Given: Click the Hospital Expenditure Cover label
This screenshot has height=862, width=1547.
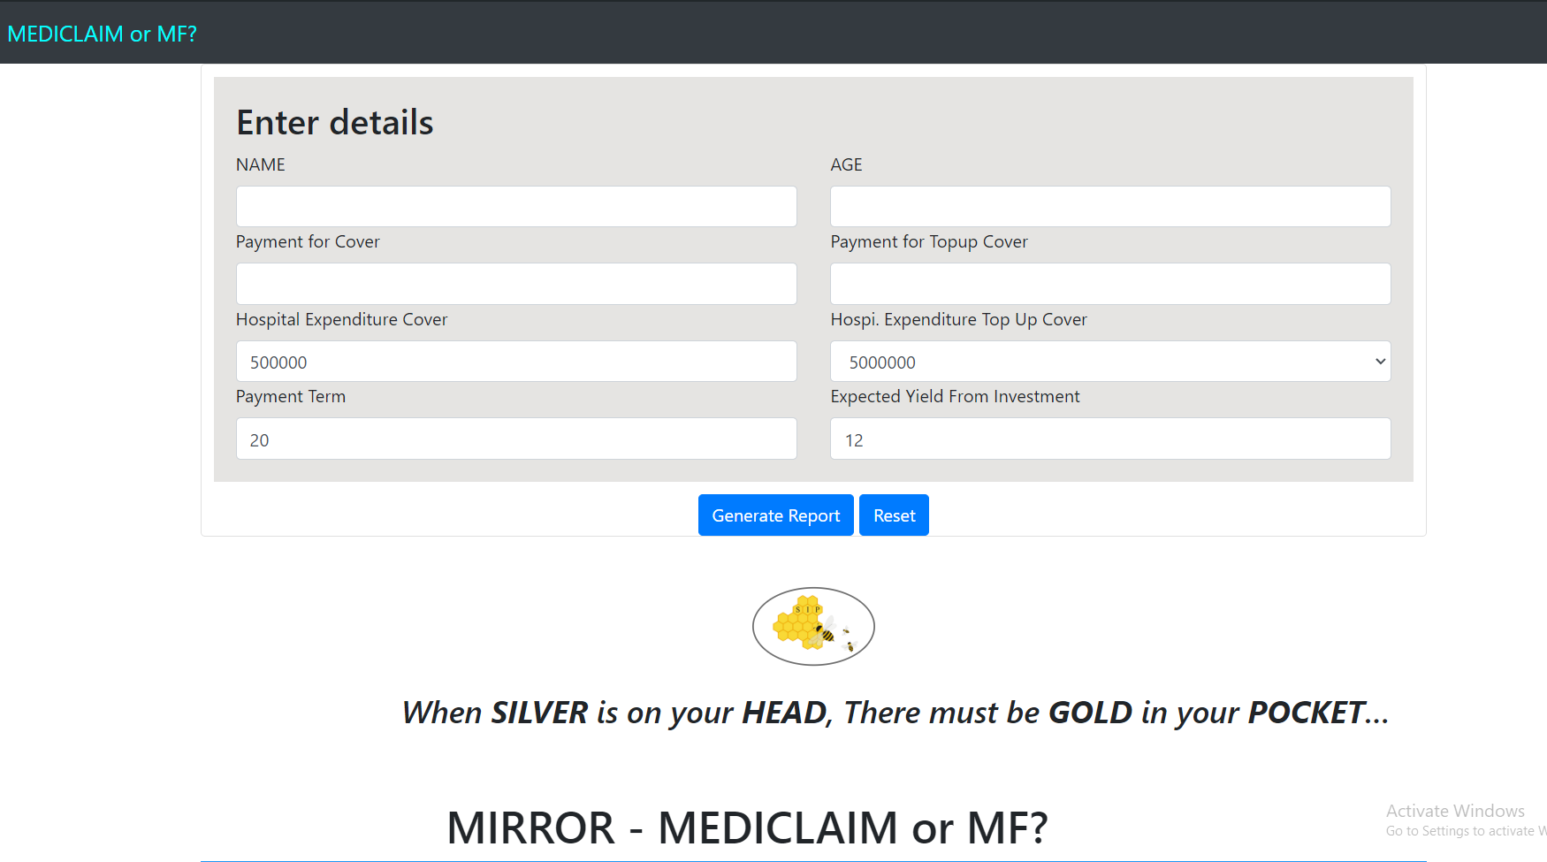Looking at the screenshot, I should point(341,320).
